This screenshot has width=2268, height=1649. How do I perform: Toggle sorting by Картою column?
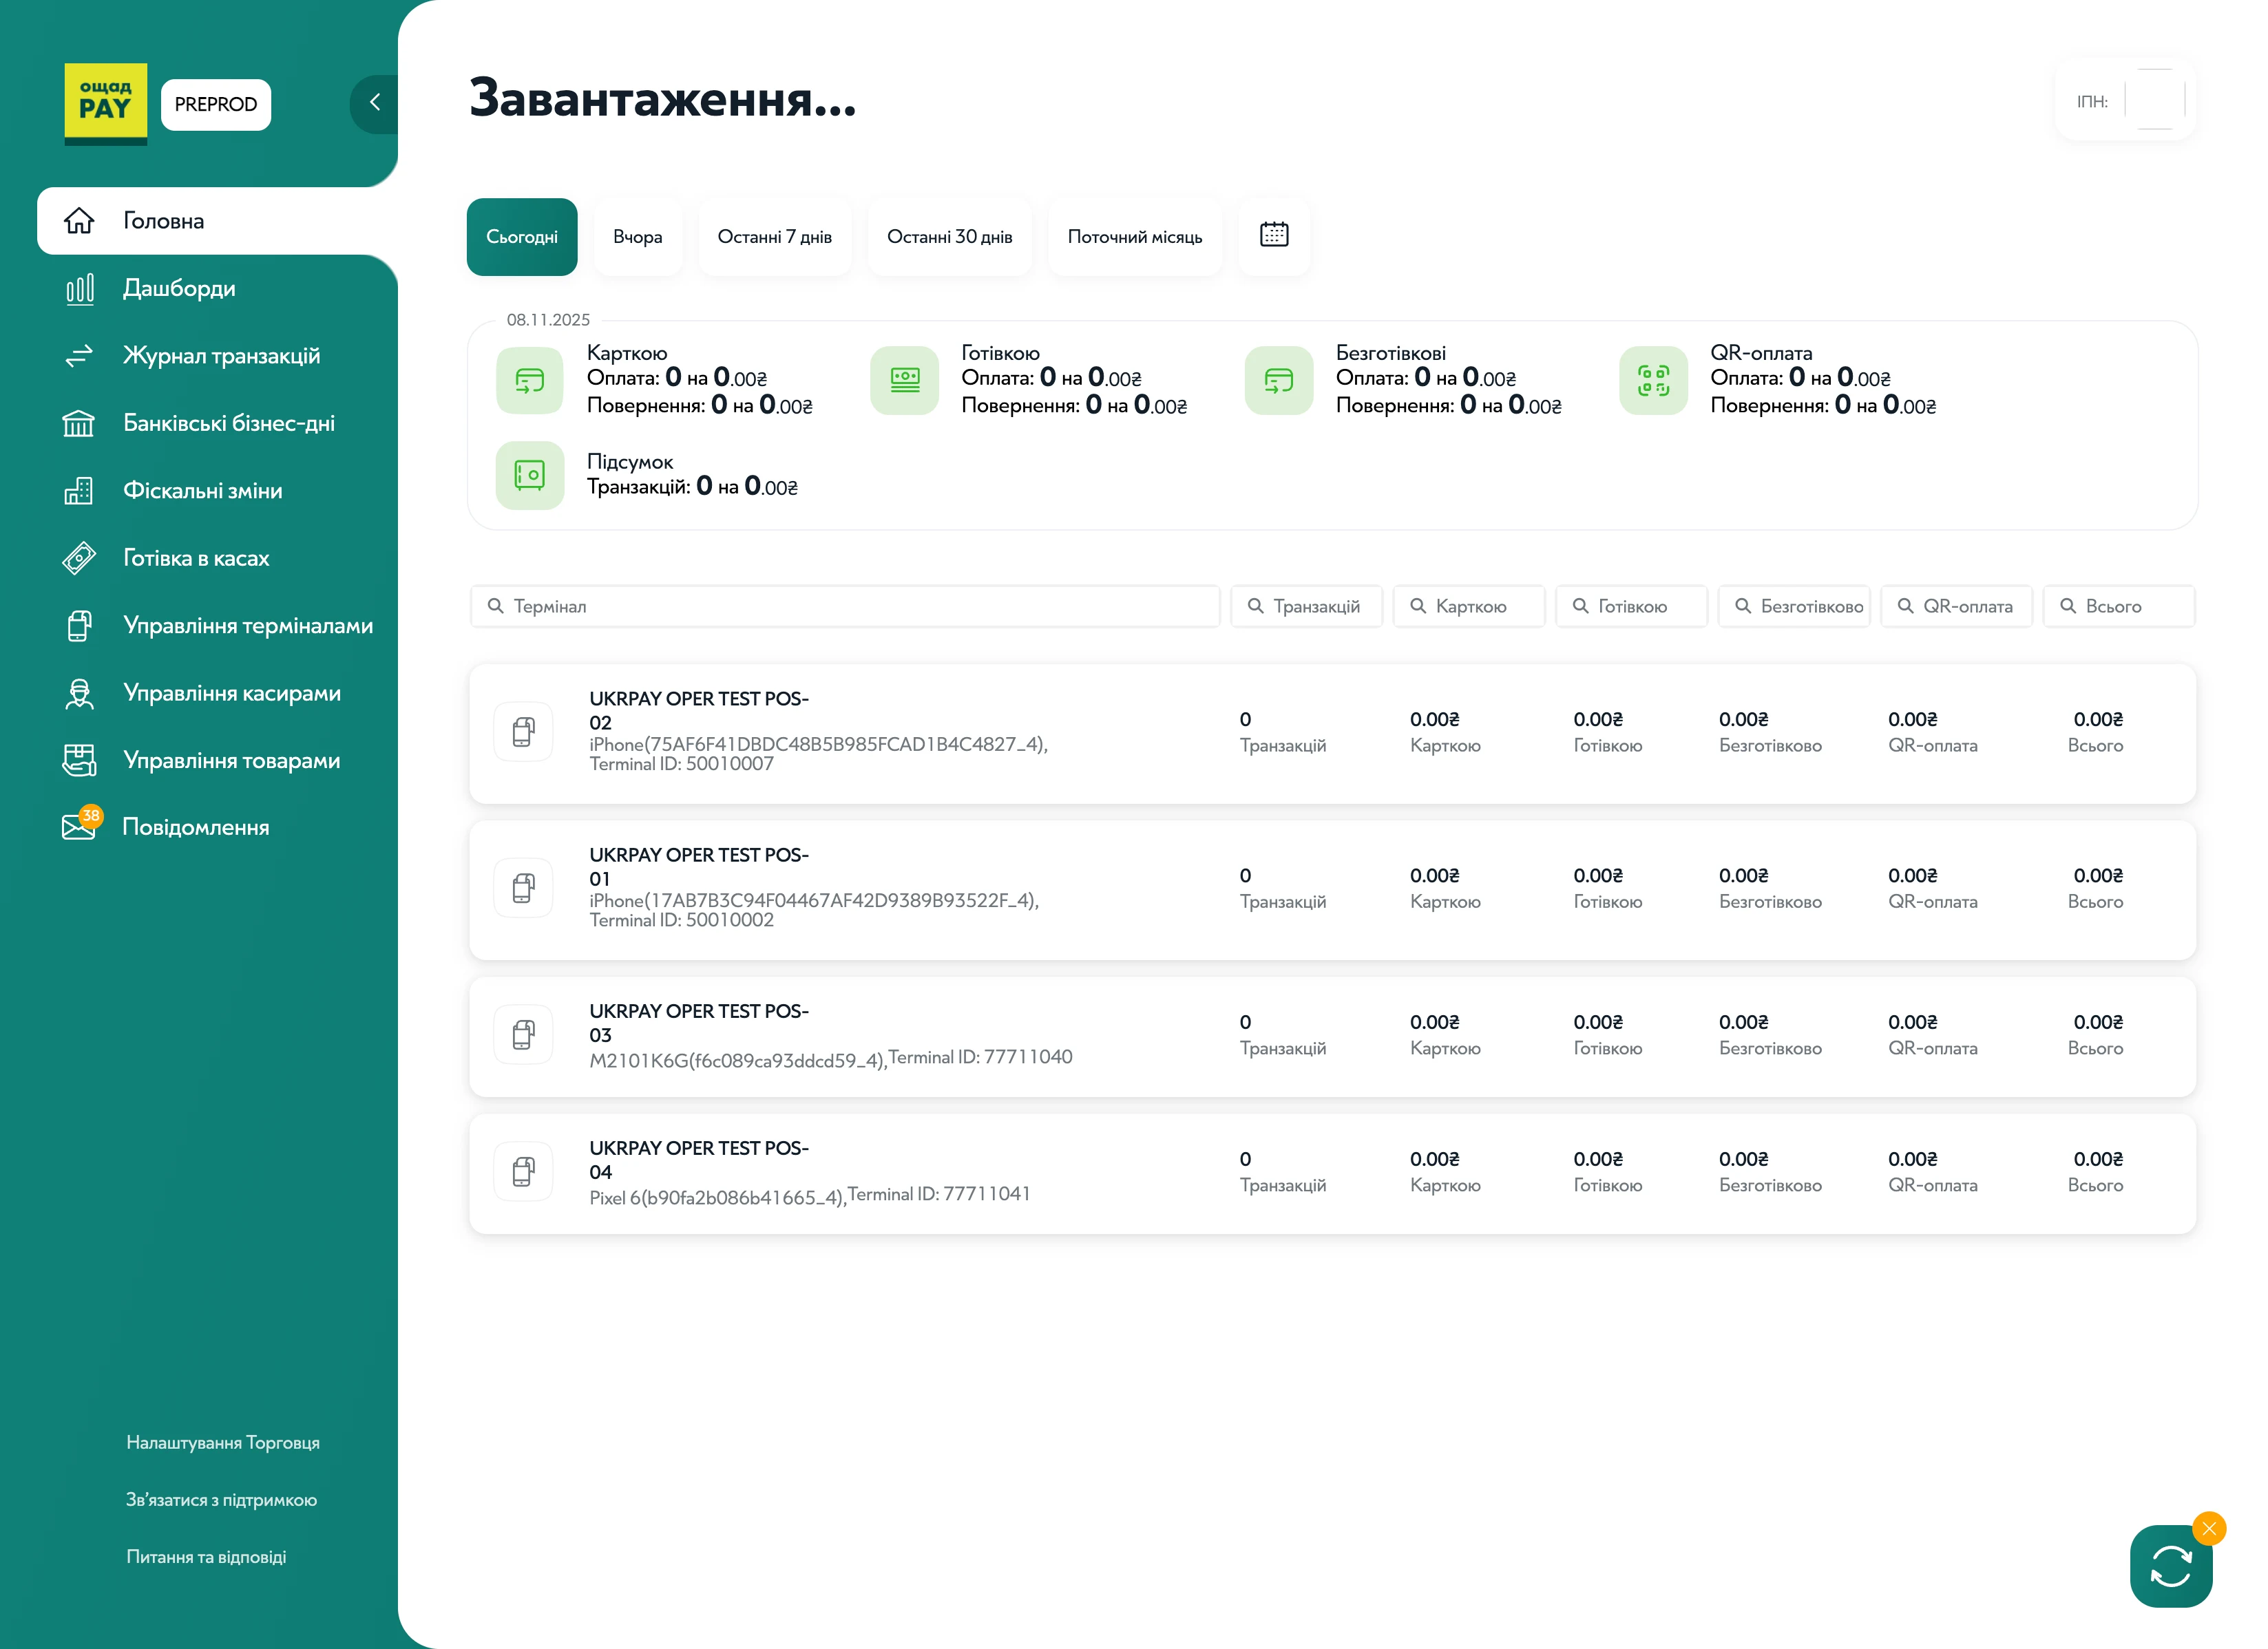click(x=1468, y=606)
